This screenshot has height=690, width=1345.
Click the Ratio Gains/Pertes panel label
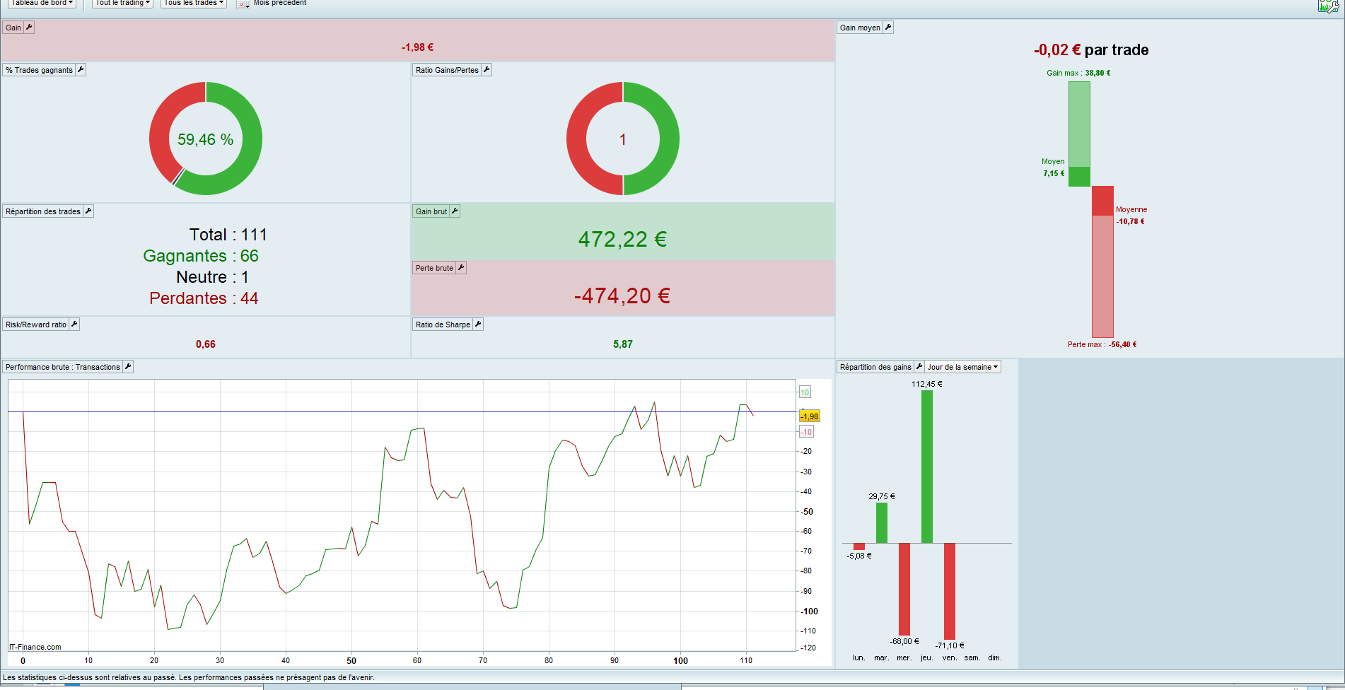click(447, 70)
